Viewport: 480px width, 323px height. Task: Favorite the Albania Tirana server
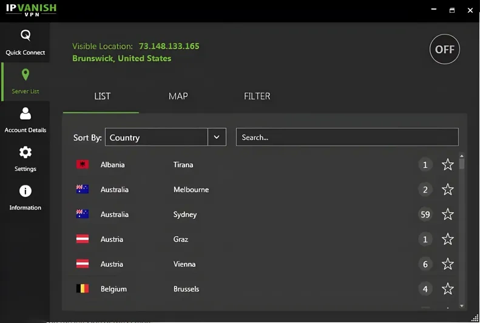(448, 165)
